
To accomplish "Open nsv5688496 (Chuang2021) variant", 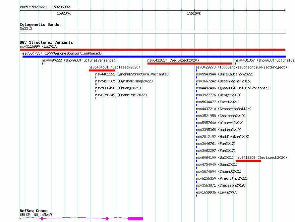I will pos(118,88).
